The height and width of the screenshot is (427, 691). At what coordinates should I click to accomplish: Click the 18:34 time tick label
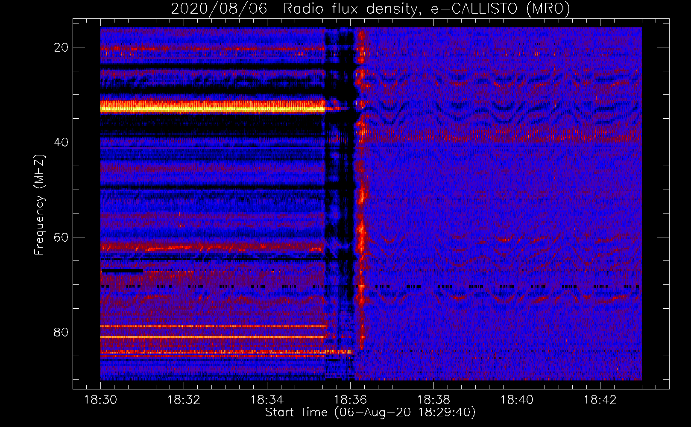click(267, 400)
